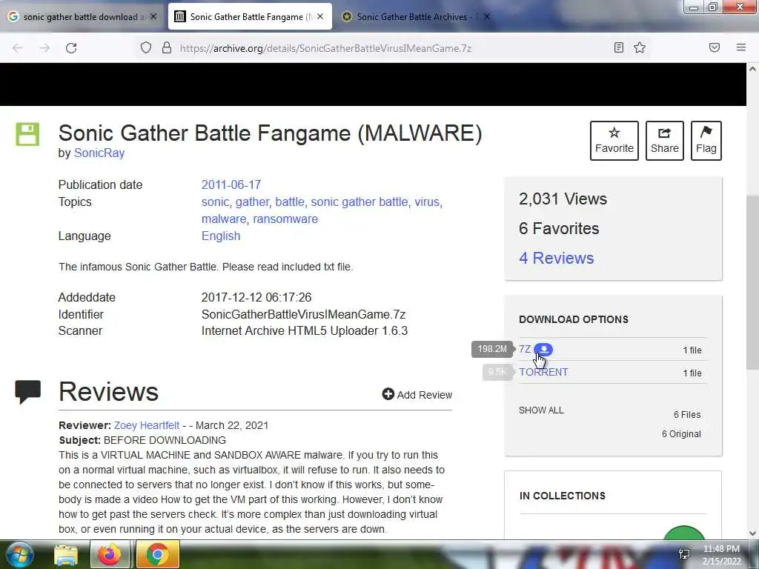This screenshot has height=569, width=759.
Task: Expand SHOW ALL download files
Action: 541,410
